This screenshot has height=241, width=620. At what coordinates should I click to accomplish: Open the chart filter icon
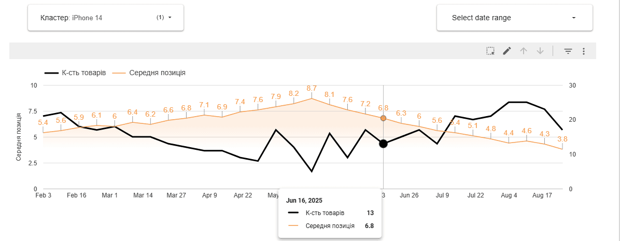tap(568, 51)
